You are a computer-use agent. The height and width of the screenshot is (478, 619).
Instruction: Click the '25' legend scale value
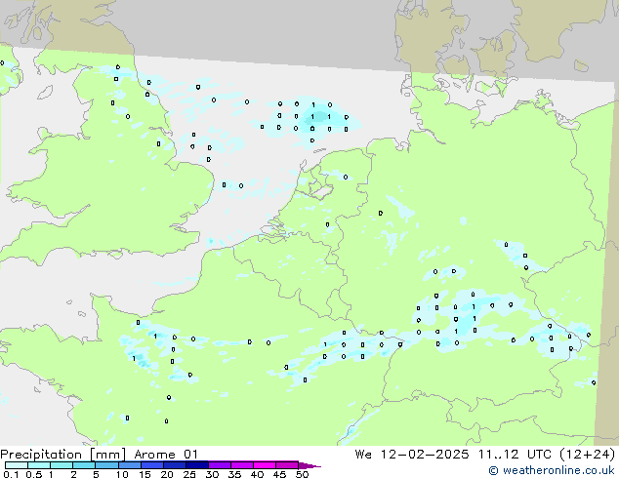pyautogui.click(x=189, y=474)
